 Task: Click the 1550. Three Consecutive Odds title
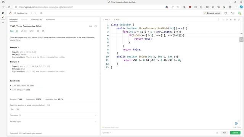(26, 26)
